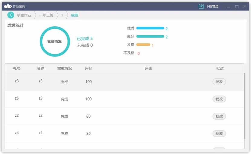Click the 批改 column header

[x=220, y=68]
